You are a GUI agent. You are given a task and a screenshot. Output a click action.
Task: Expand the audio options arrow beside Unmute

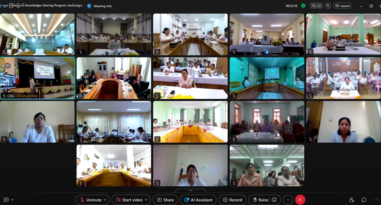[105, 200]
